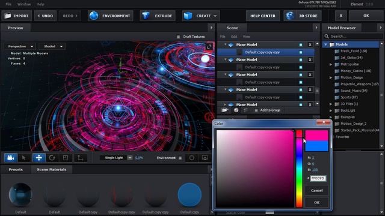
Task: Expand the collapsed Plane Model at list bottom
Action: point(225,104)
